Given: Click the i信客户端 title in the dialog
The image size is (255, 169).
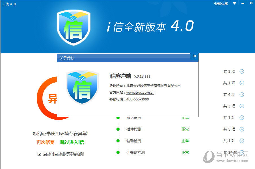Looking at the screenshot, I should click(120, 76).
